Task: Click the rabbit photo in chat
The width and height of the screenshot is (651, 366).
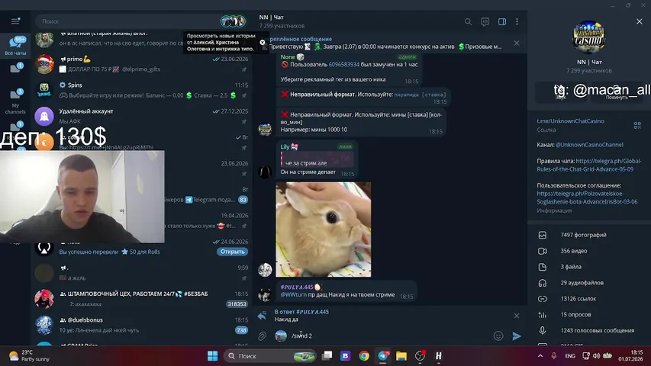Action: [x=324, y=230]
